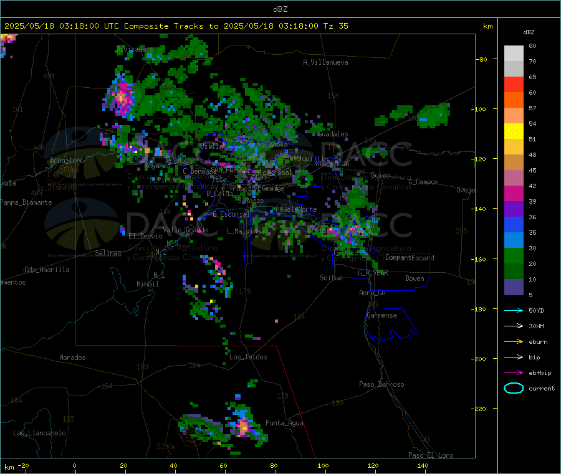561x474 pixels.
Task: Click the Valle_Grande location label
Action: [x=185, y=230]
